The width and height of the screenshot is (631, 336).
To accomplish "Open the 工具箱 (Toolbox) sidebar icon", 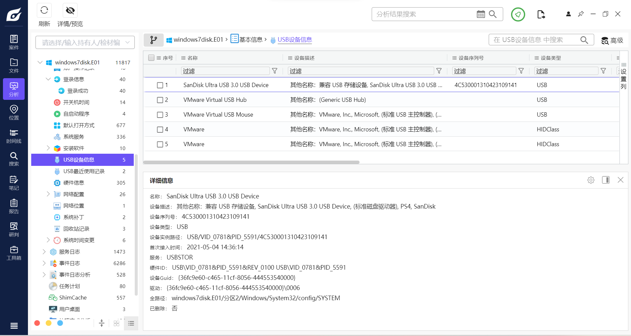I will (14, 252).
